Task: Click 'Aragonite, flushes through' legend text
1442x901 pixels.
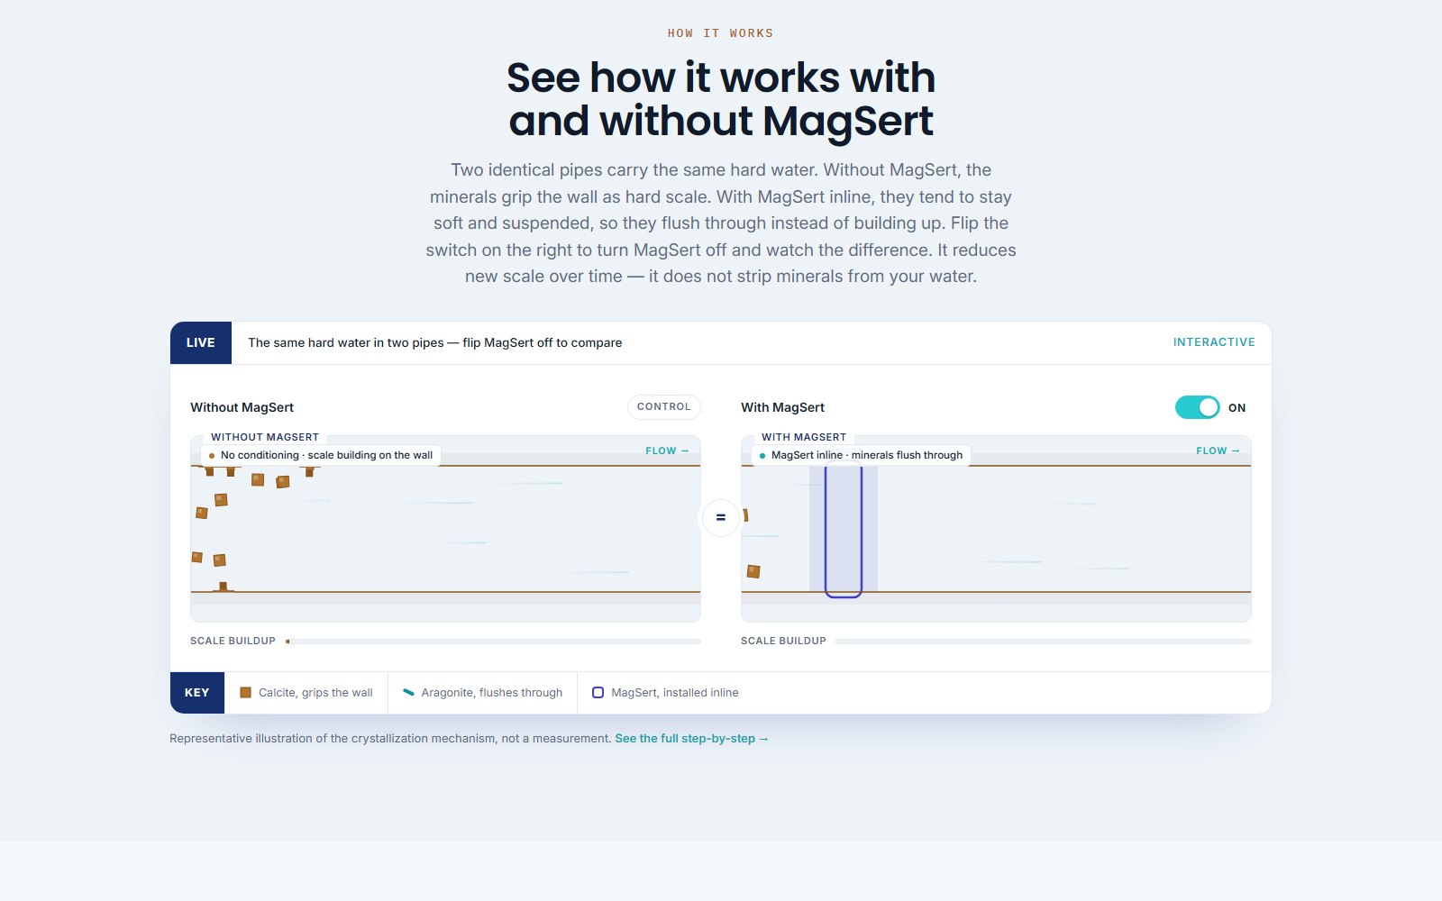Action: (492, 692)
